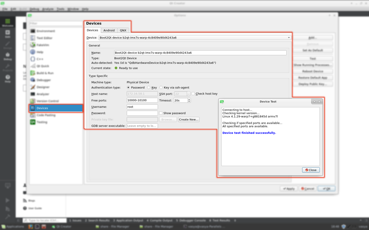Open the Window menu
This screenshot has height=230, width=369.
point(73,9)
